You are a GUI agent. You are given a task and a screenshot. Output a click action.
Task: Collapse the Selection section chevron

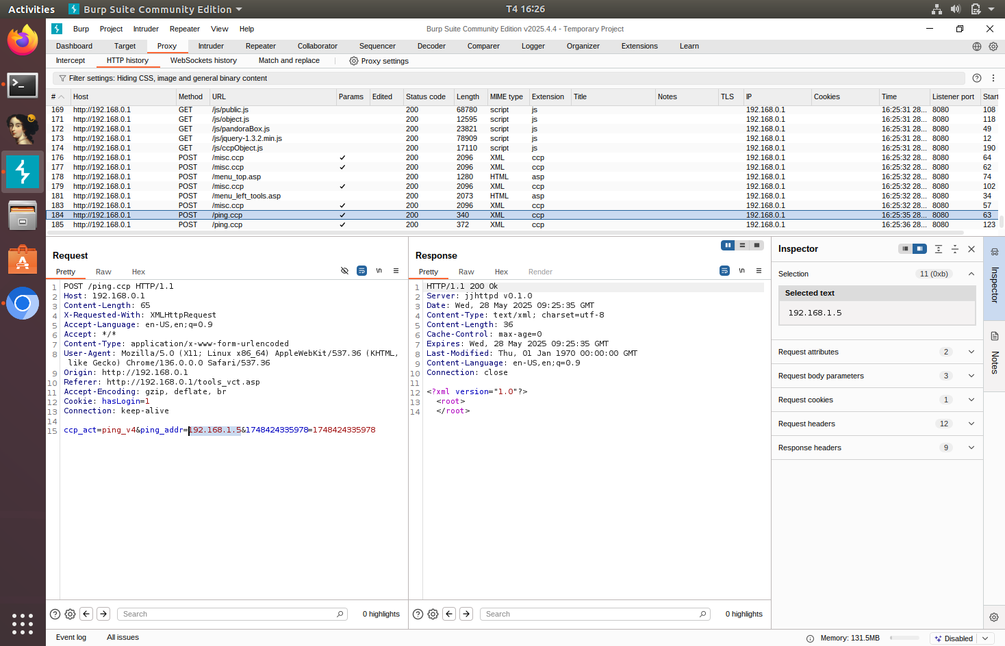pos(971,274)
